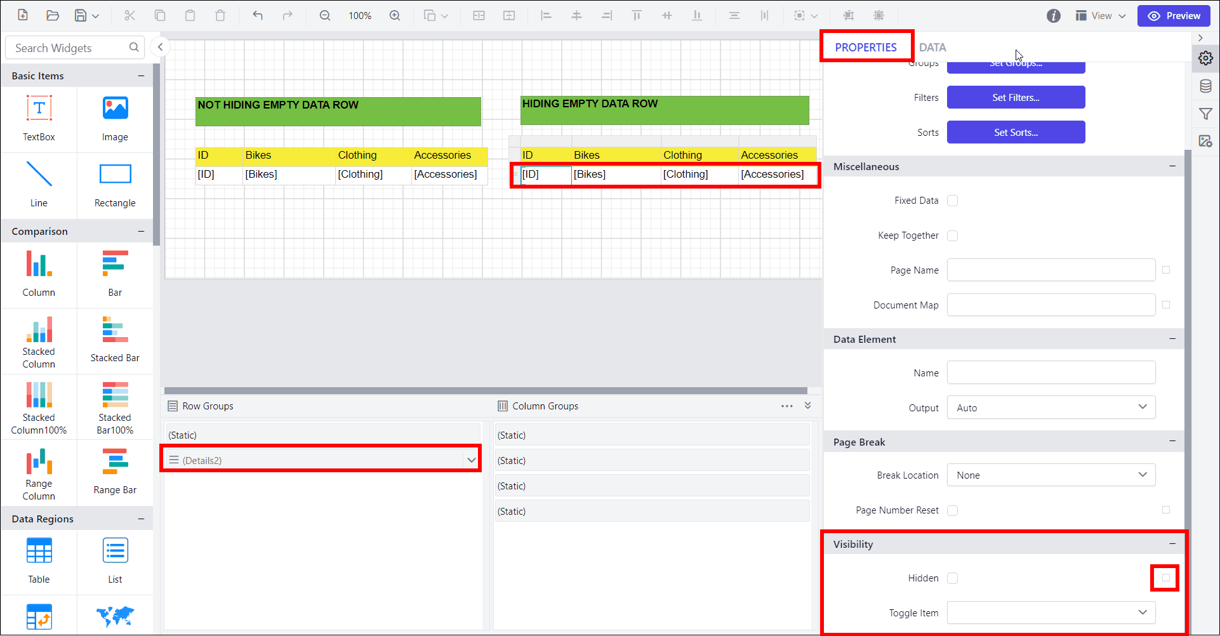Screen dimensions: 1220x636
Task: Select the Stacked Bar chart widget
Action: click(x=115, y=340)
